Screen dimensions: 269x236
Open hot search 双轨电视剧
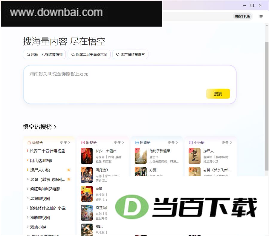[x=40, y=218]
